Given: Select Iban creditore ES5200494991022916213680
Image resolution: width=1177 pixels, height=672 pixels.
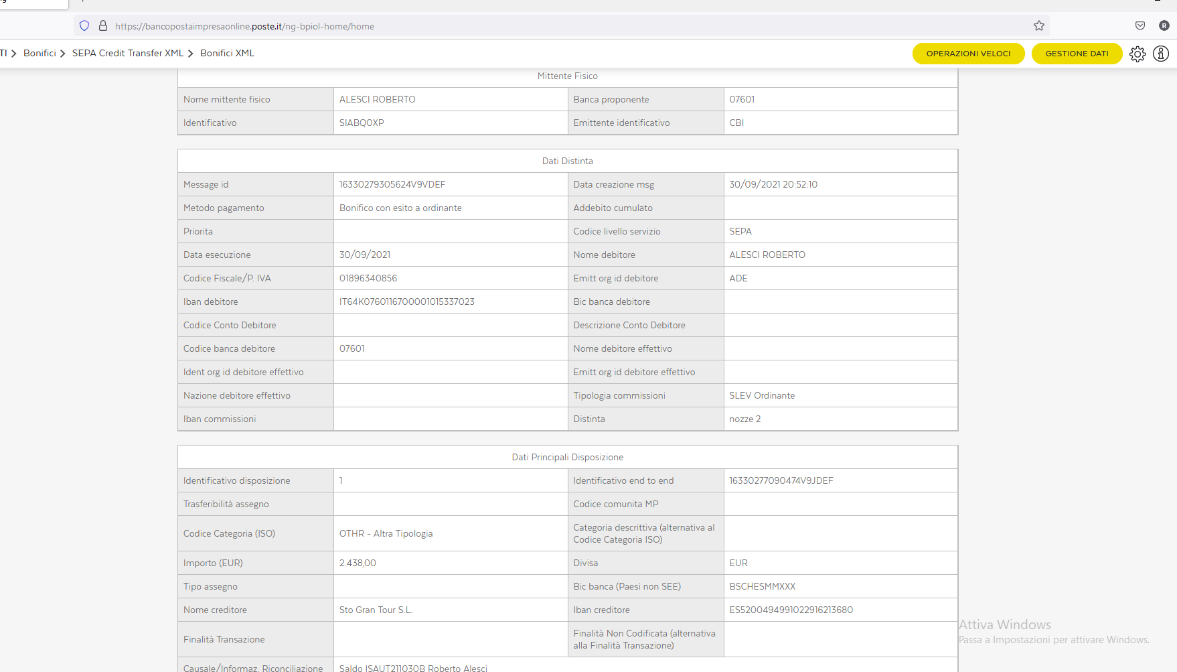Looking at the screenshot, I should click(x=791, y=610).
